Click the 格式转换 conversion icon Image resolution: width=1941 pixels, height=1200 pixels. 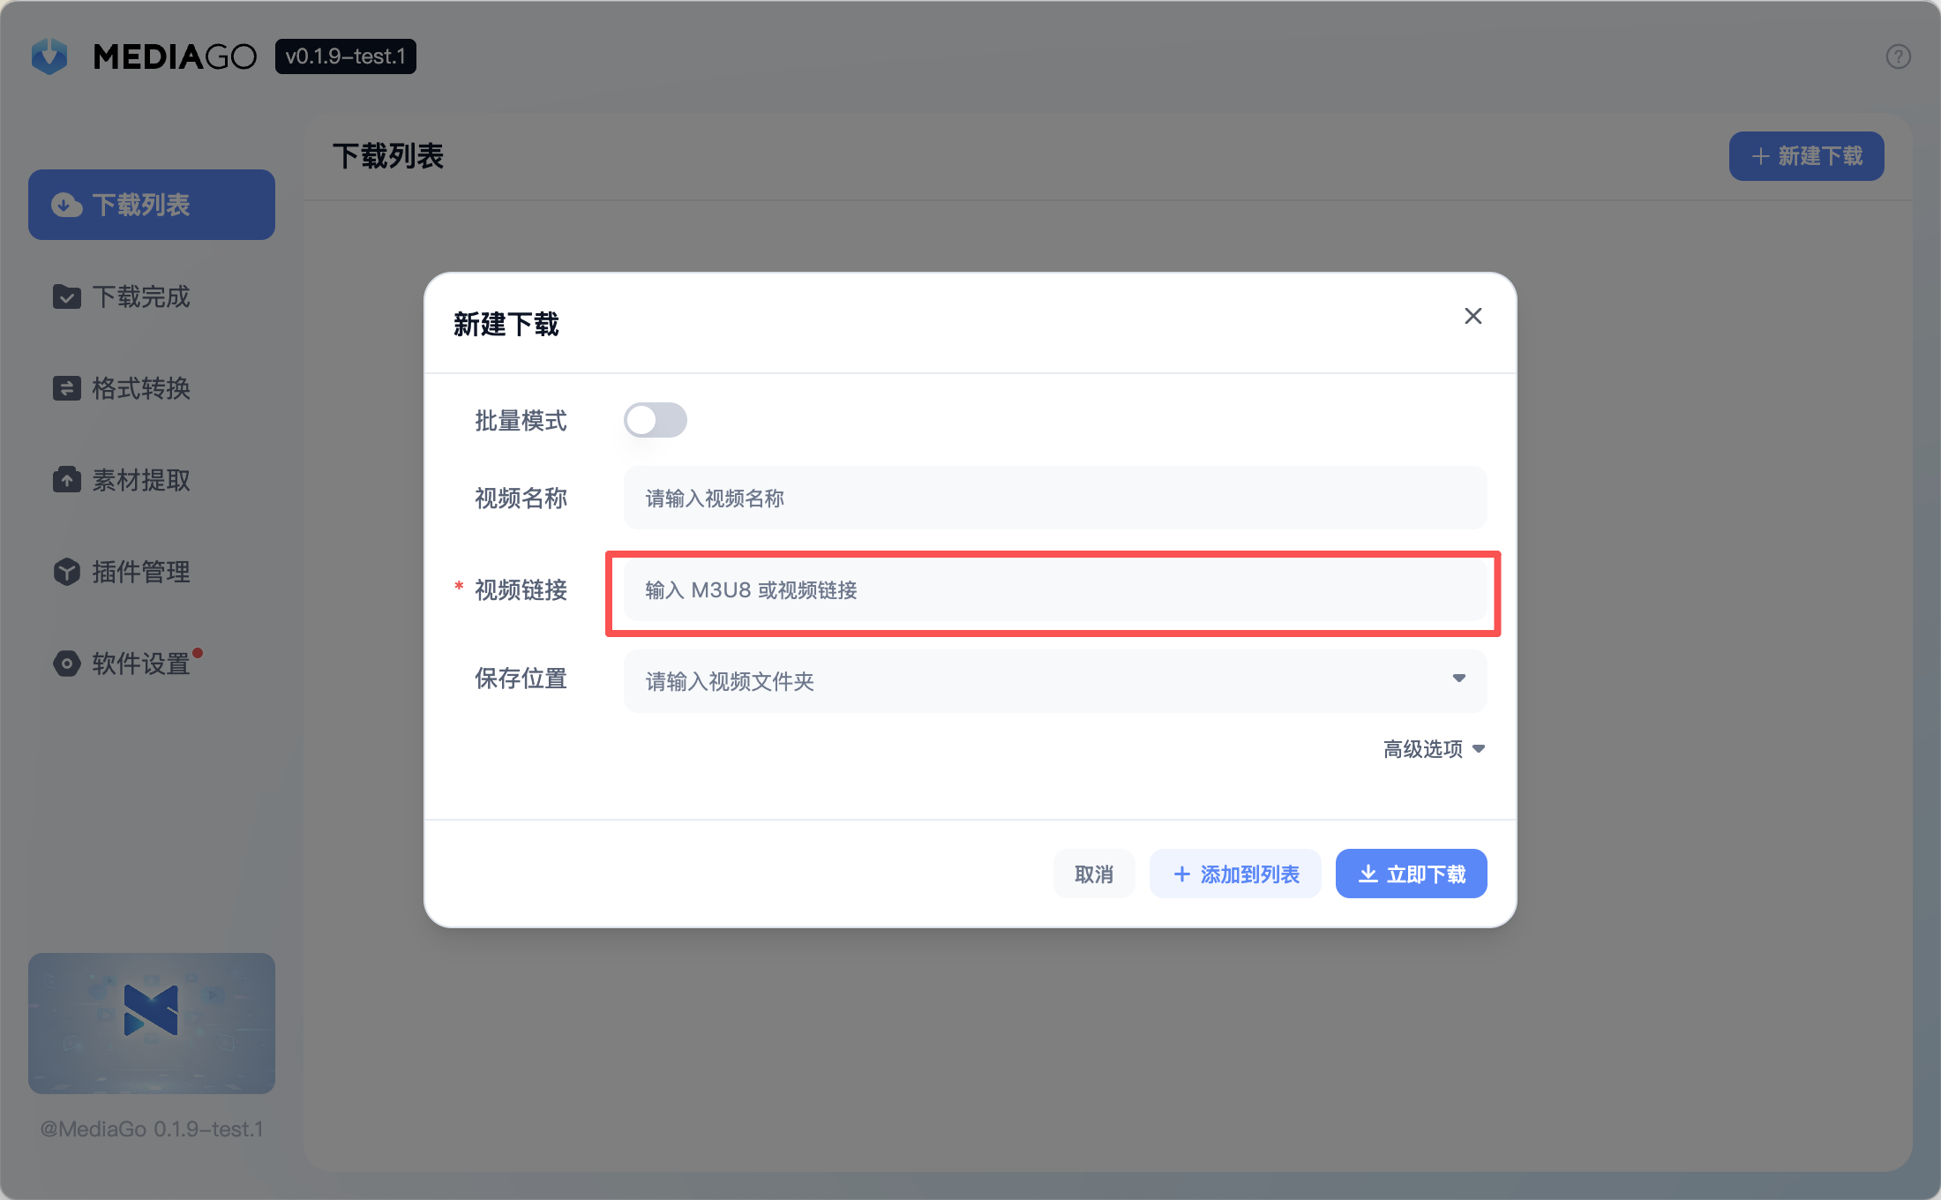pyautogui.click(x=67, y=388)
